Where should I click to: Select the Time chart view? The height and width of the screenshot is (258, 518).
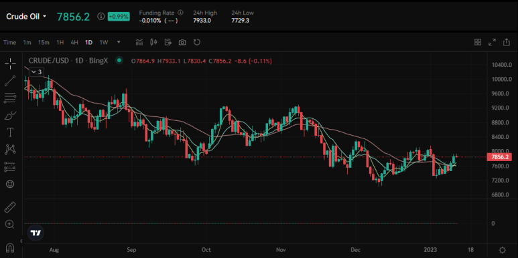(9, 42)
